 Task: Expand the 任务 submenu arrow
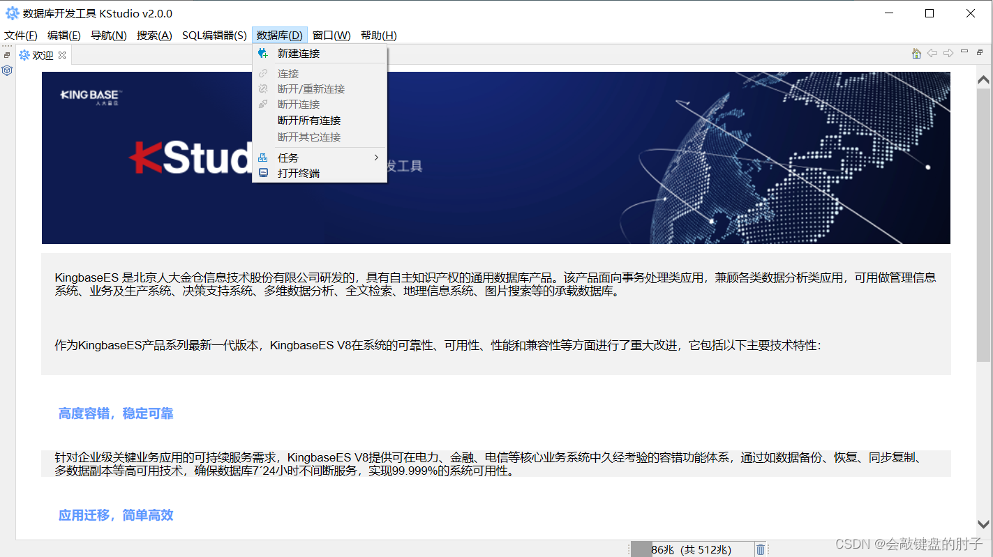(x=376, y=158)
